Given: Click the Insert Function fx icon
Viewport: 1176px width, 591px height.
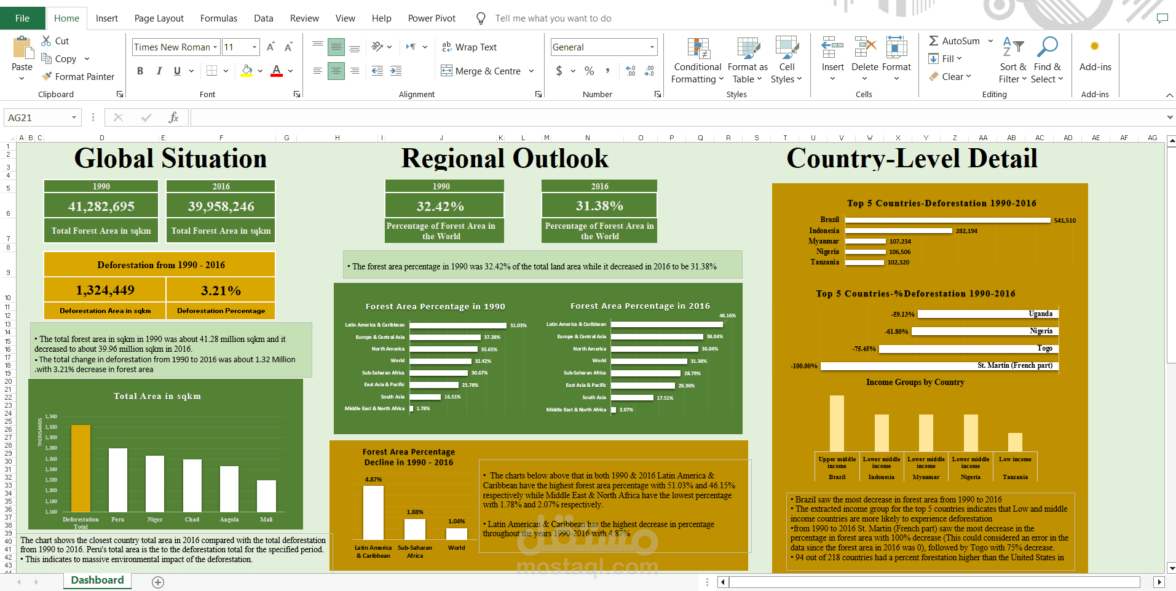Looking at the screenshot, I should click(x=174, y=117).
